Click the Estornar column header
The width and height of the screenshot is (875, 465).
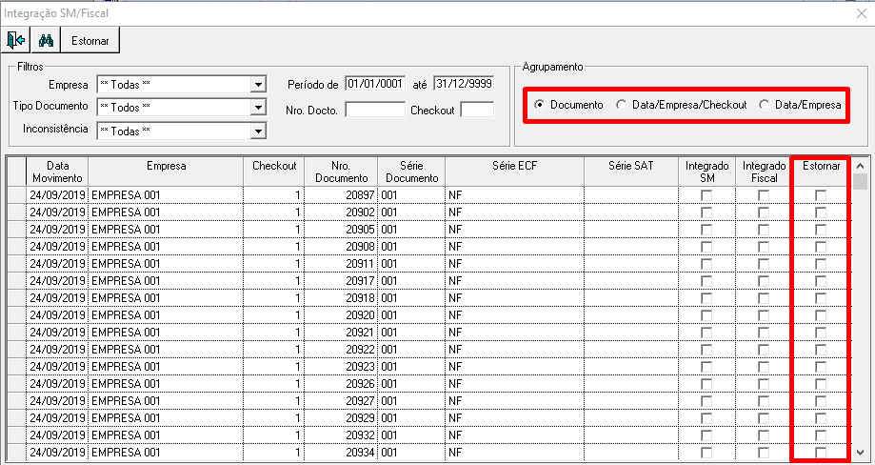[x=821, y=172]
